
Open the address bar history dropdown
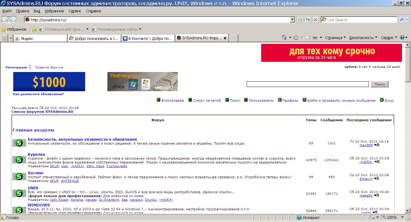click(x=292, y=20)
